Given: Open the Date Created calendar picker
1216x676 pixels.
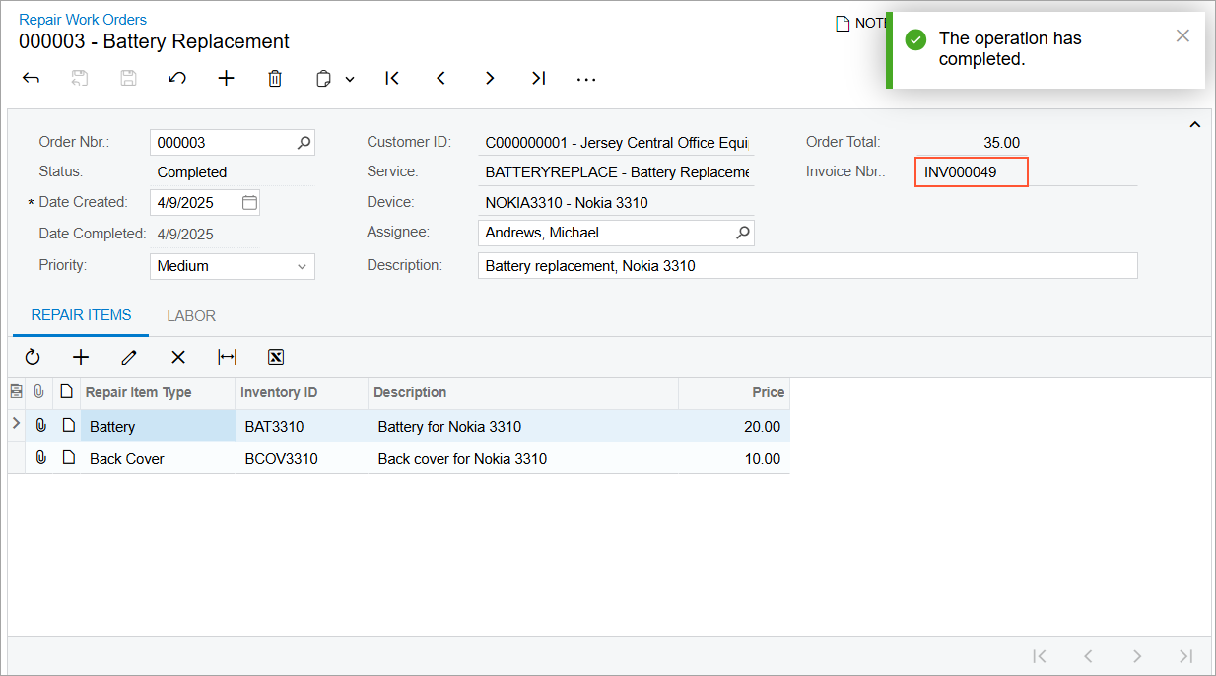Looking at the screenshot, I should click(x=249, y=203).
